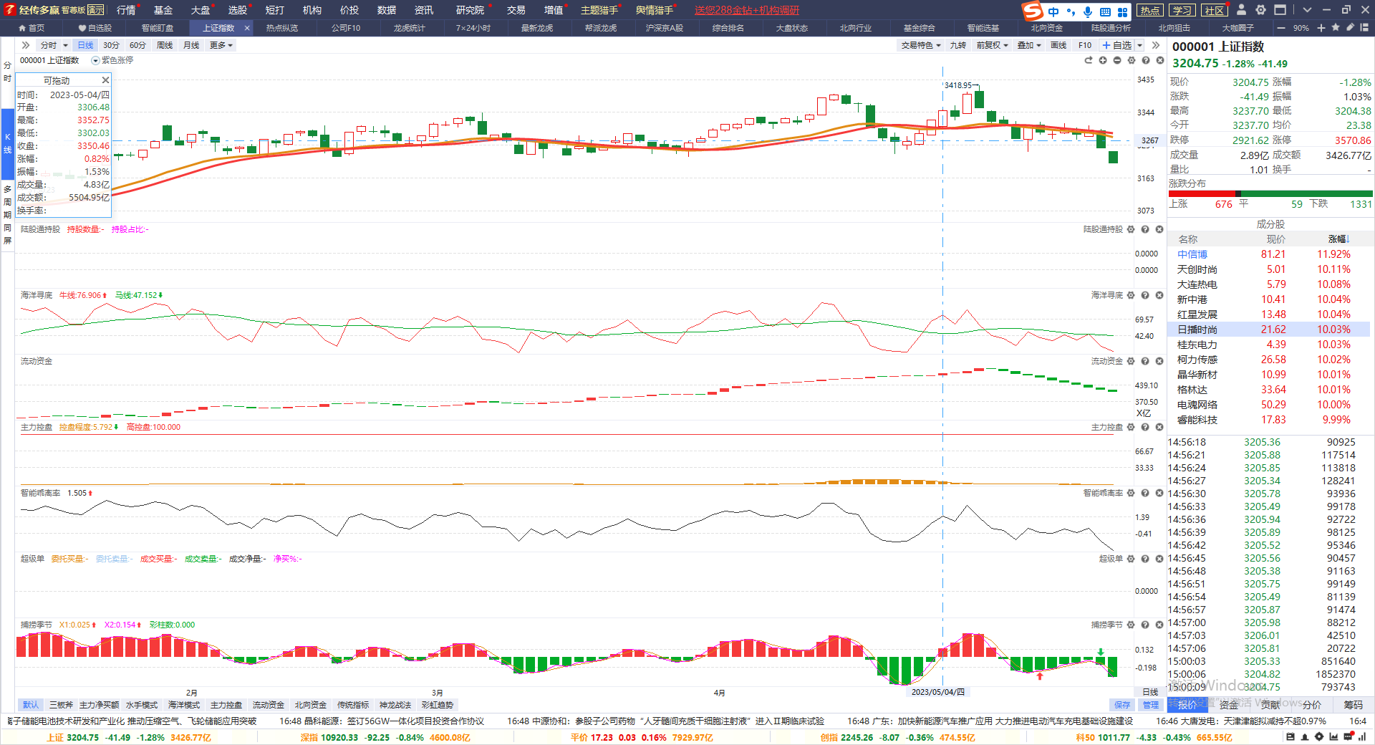Click the main chart help question icon

coord(1146,60)
